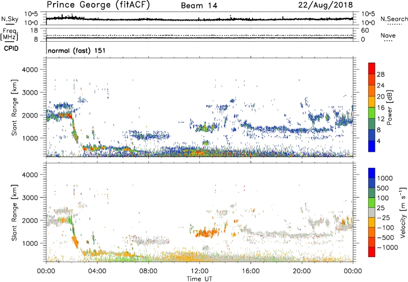Click the 'Time UT' axis title
Viewport: 408px width, 282px height.
point(199,279)
